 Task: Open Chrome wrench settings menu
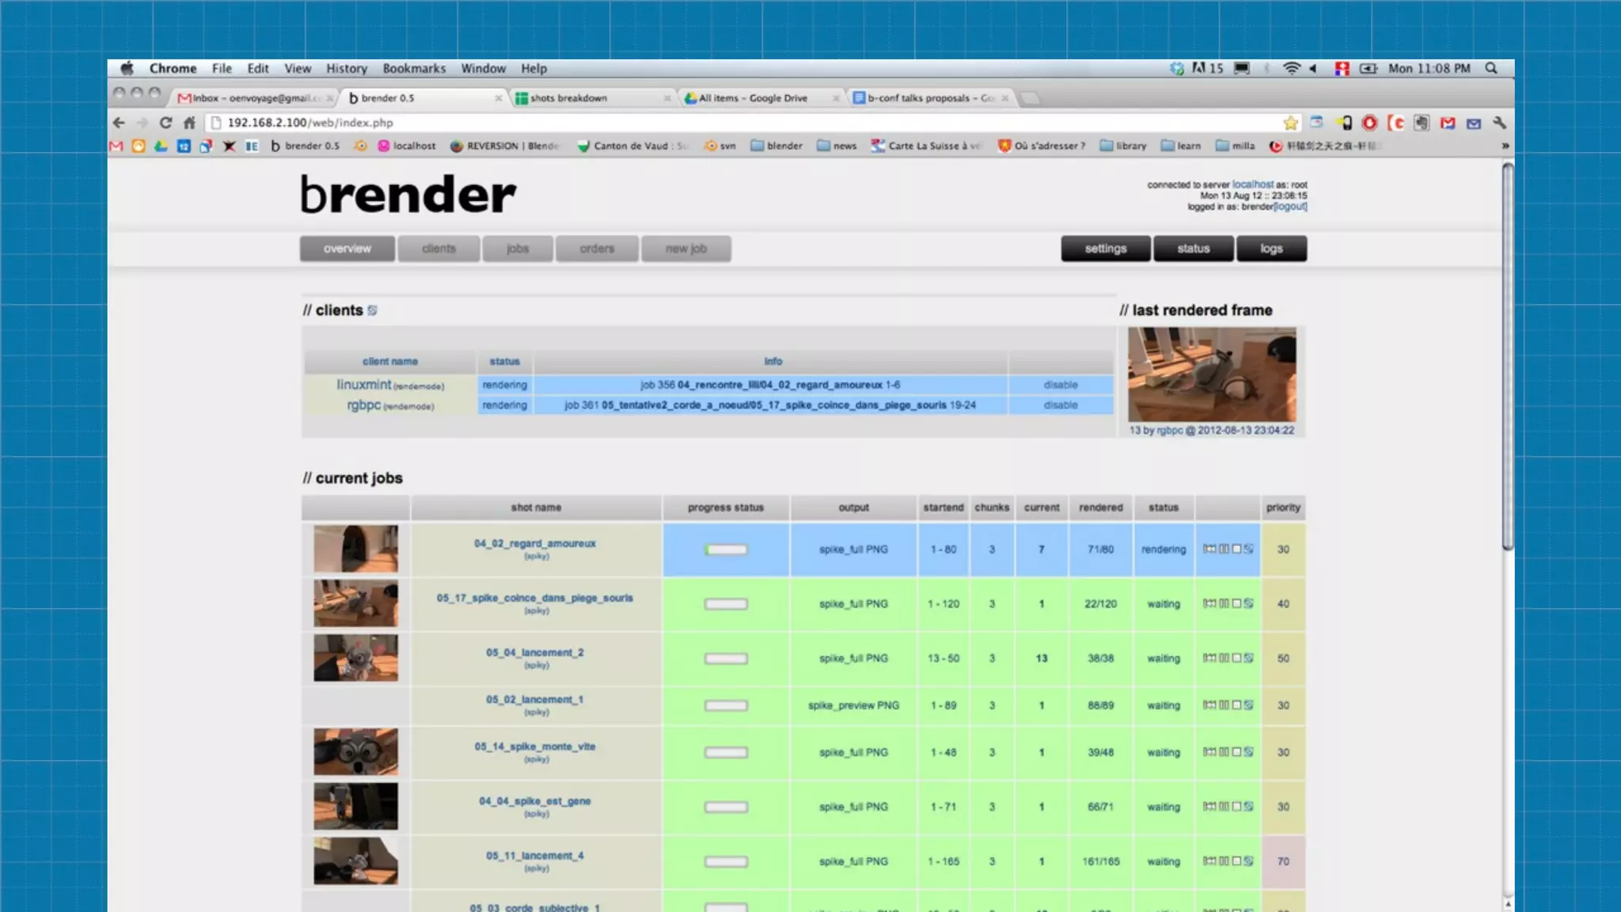point(1499,123)
